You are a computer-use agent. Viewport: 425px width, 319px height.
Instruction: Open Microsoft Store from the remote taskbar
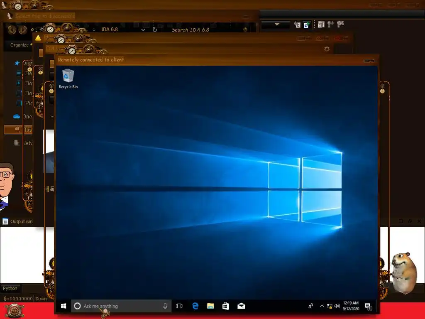[226, 306]
